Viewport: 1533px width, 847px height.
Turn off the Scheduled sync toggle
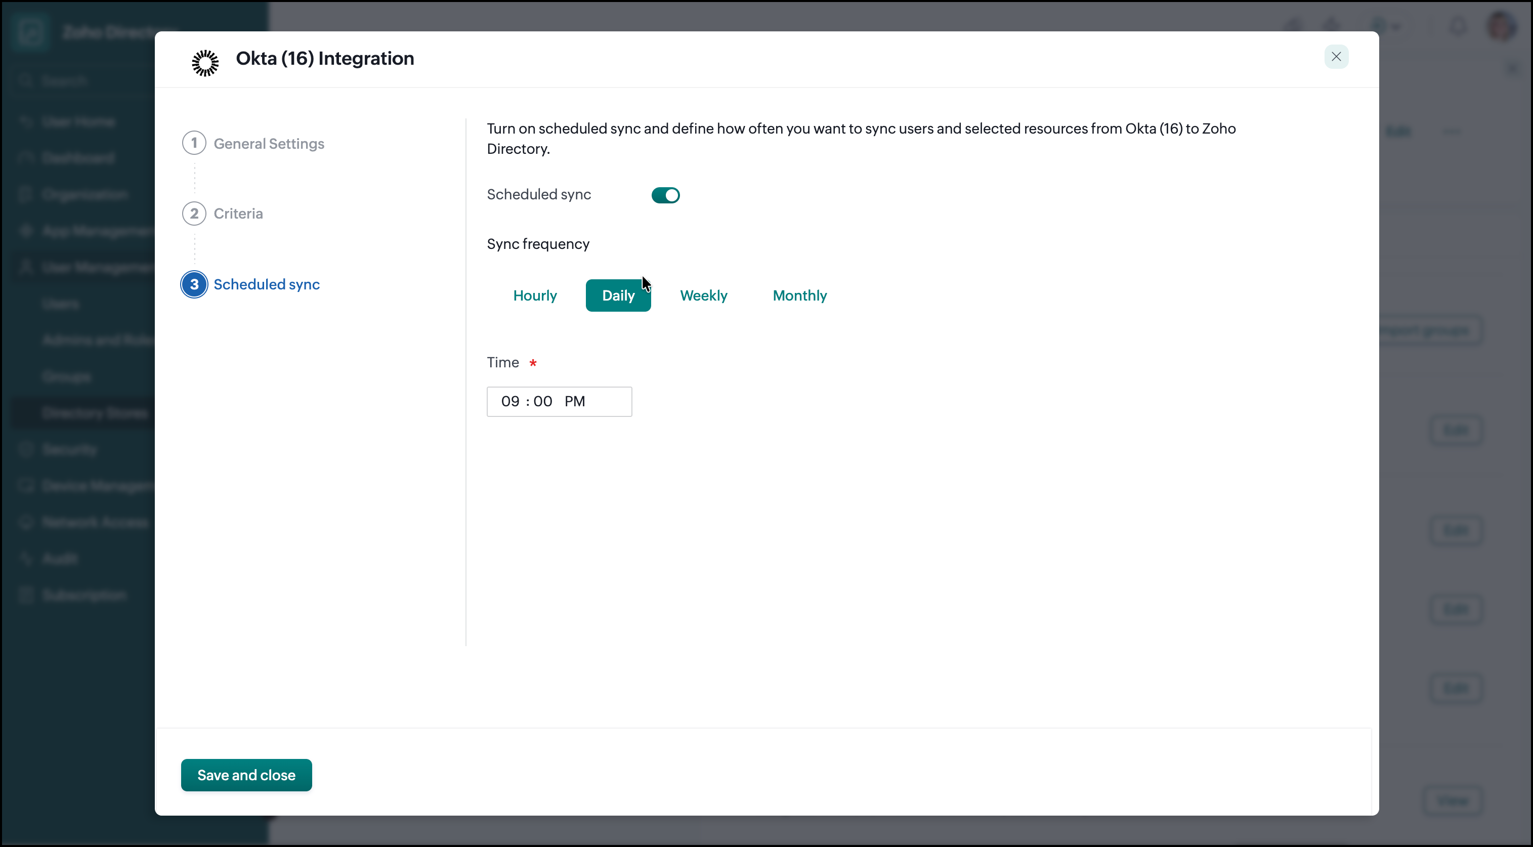(665, 195)
